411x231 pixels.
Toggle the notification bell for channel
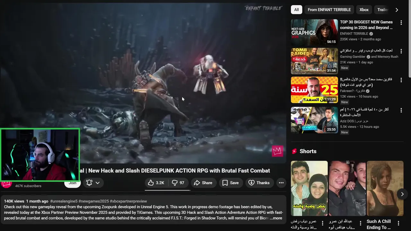[89, 183]
